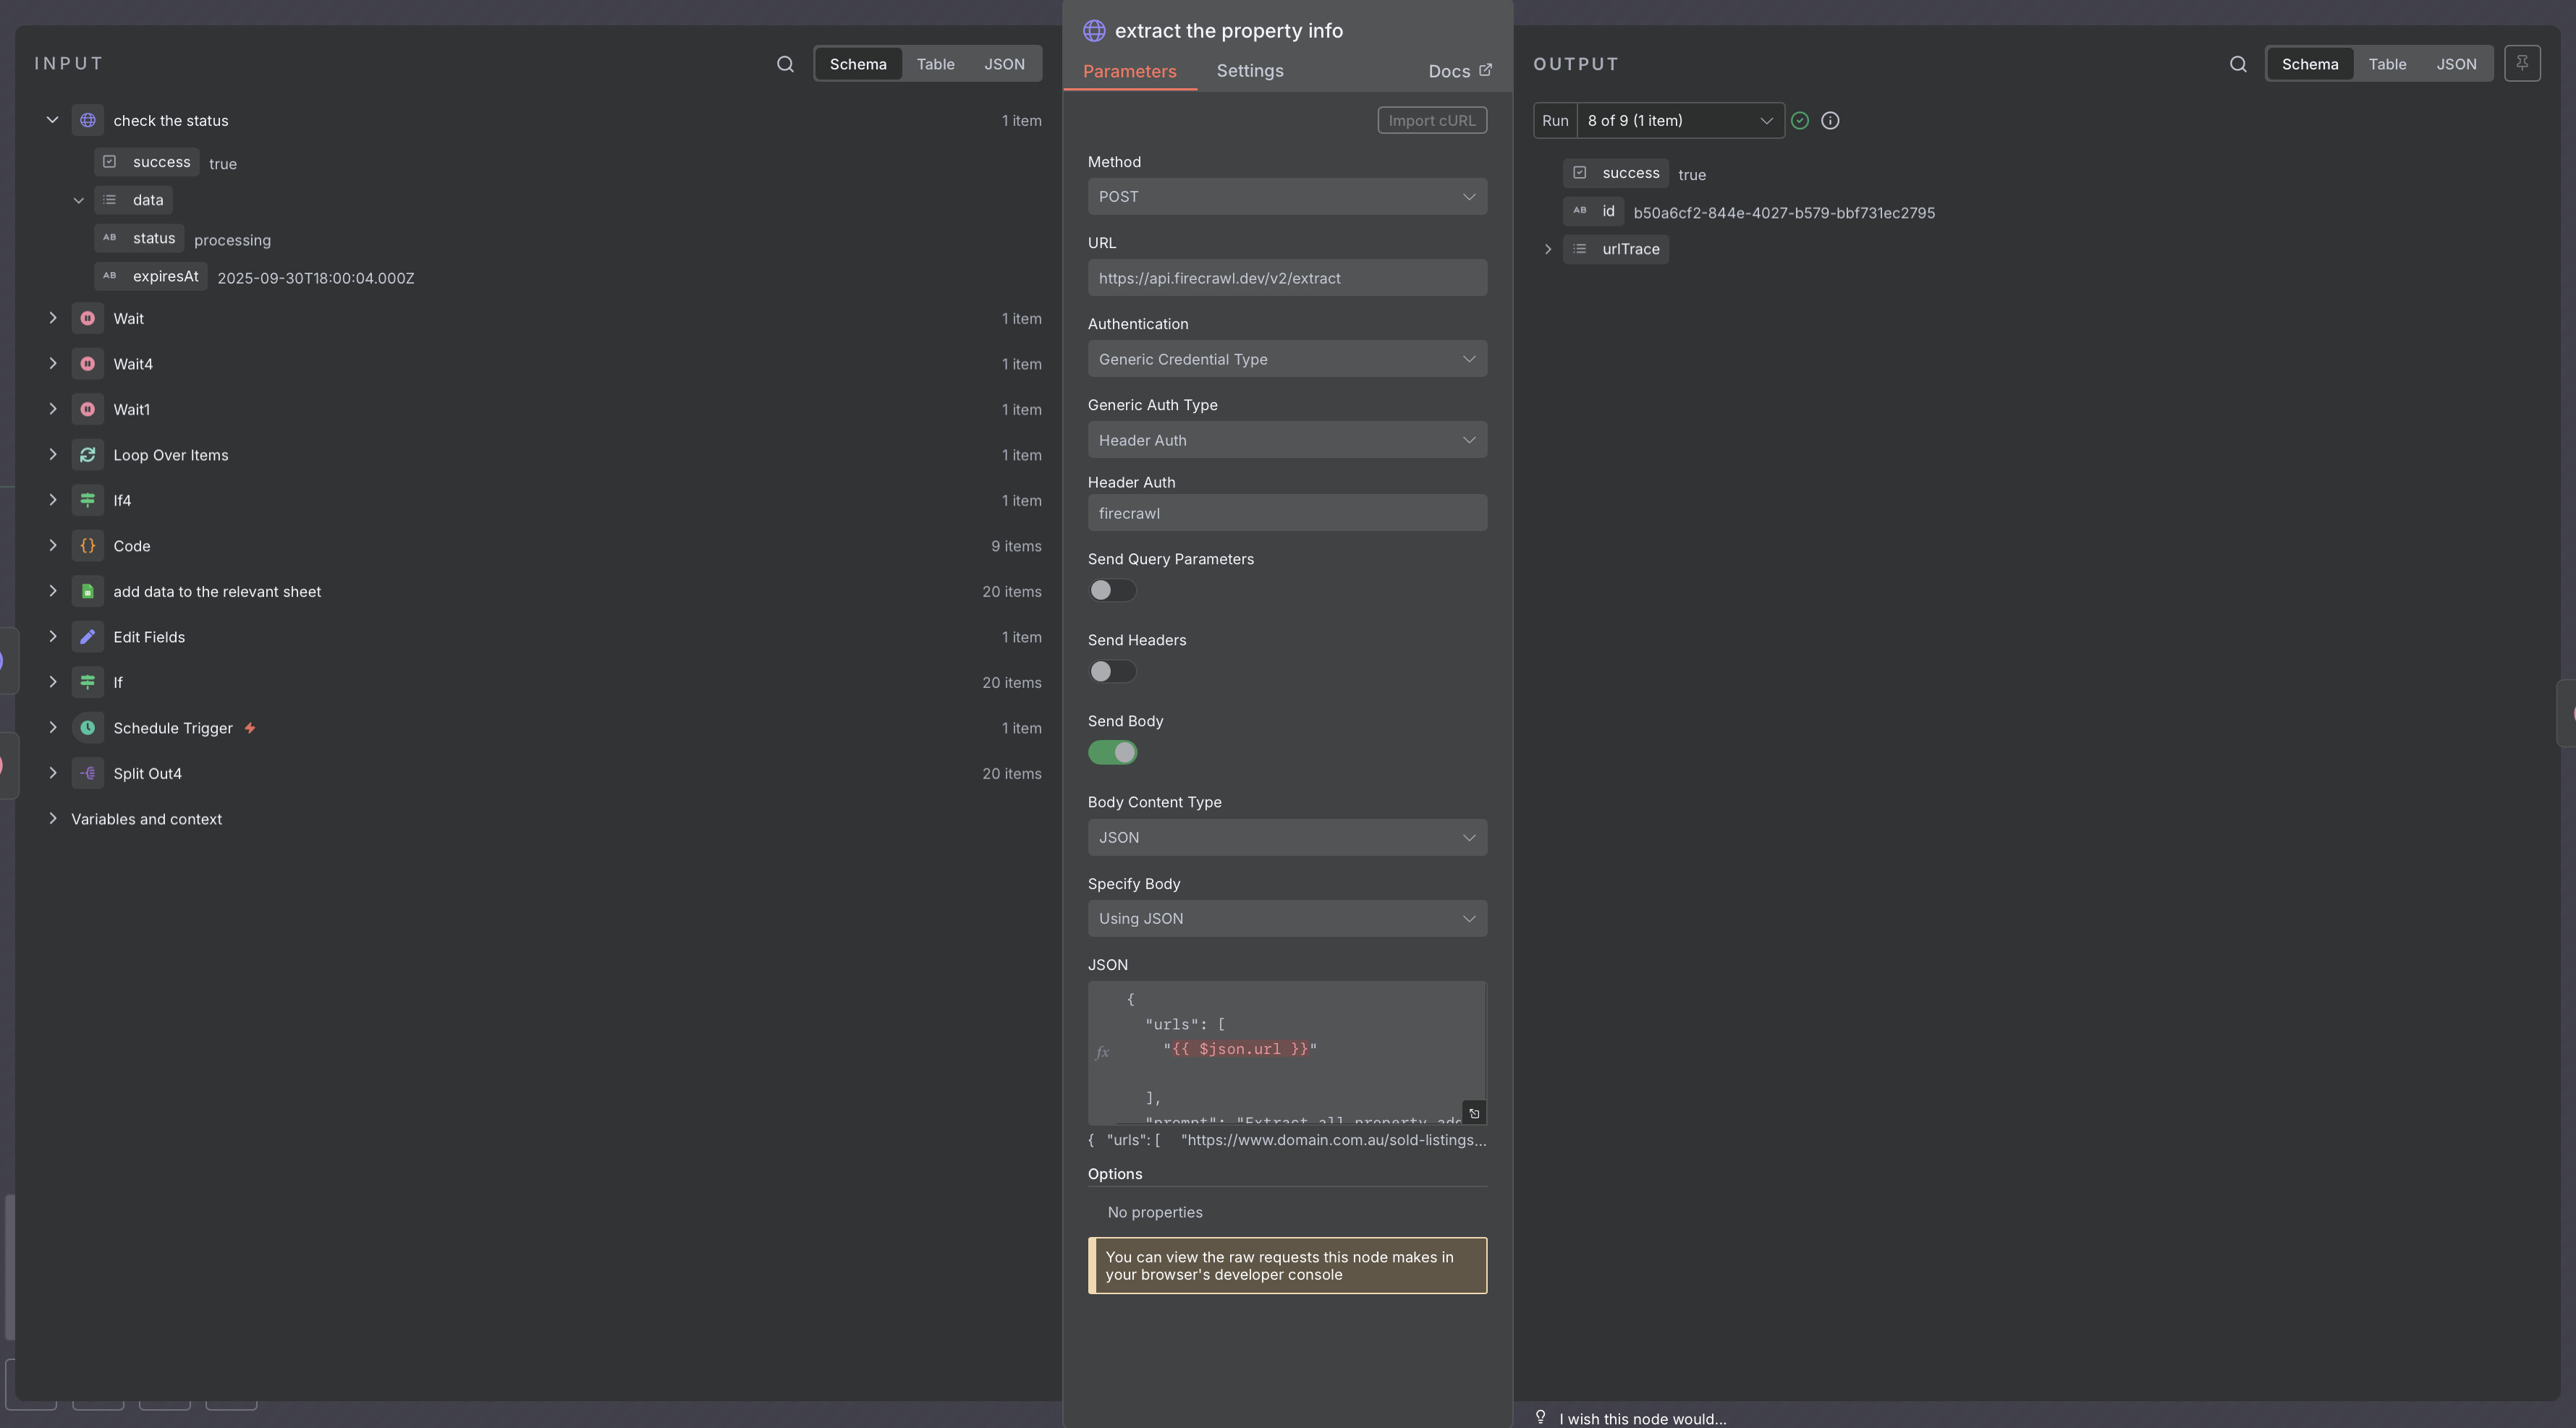Click inside the URL input field

click(1287, 277)
